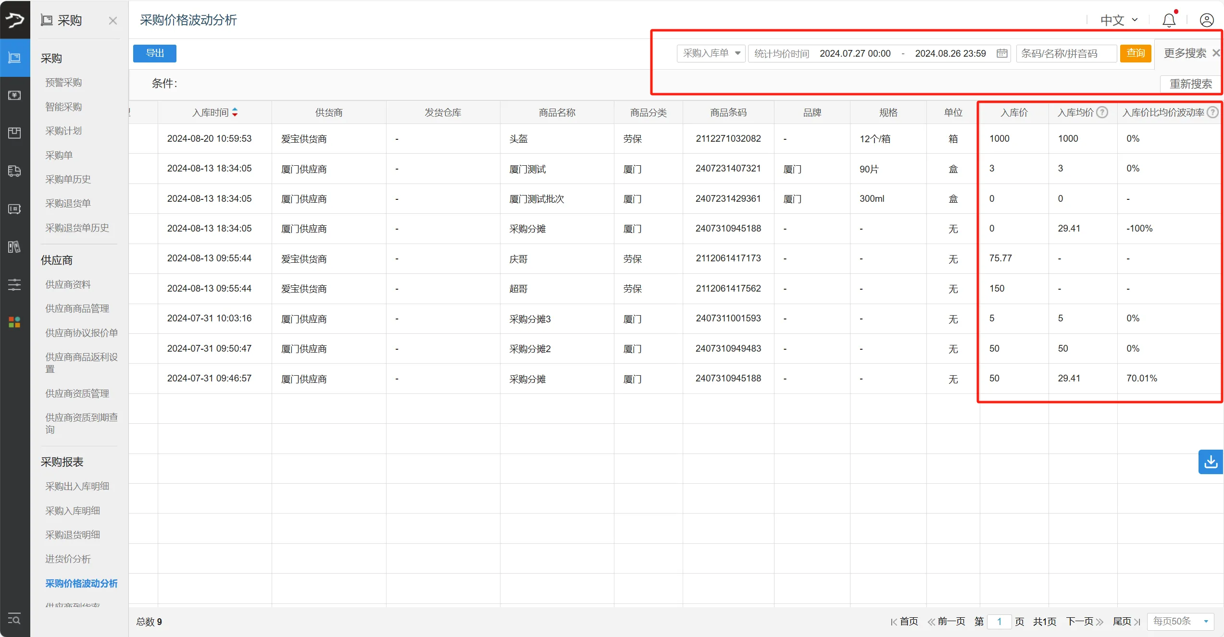Switch to 采购入库明细 in sidebar menu
This screenshot has width=1224, height=637.
click(72, 510)
